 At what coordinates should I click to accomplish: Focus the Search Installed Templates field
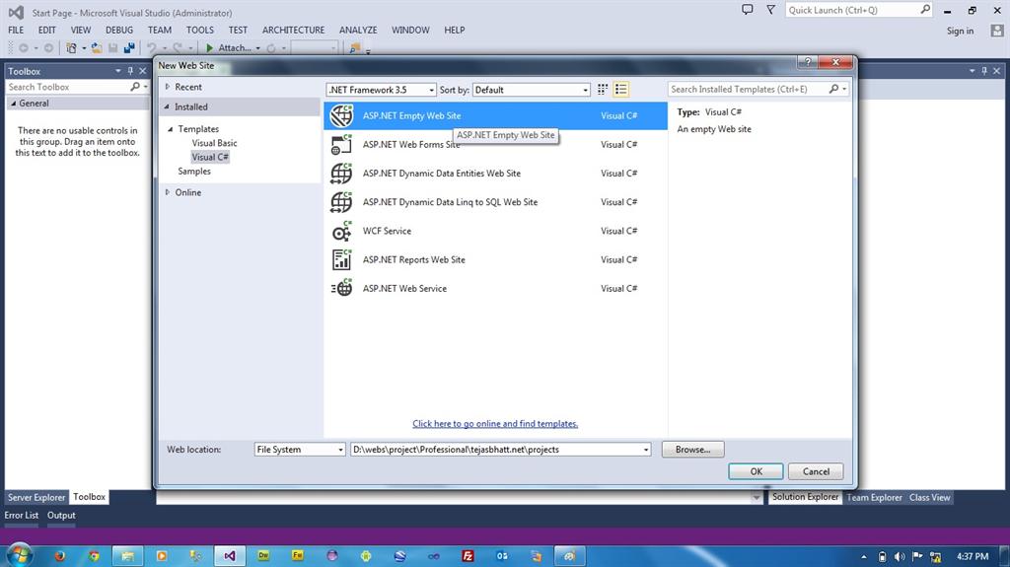(x=748, y=90)
